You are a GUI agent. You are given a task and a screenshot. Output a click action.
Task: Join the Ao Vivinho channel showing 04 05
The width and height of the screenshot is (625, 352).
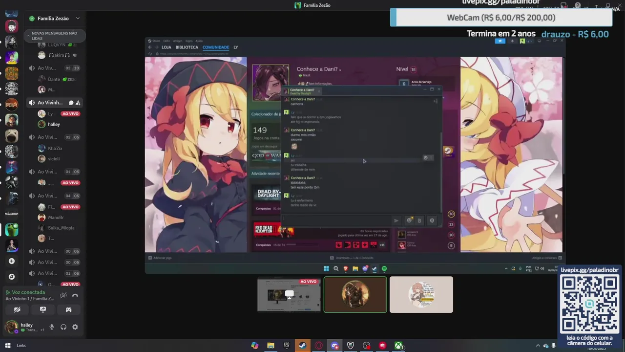click(x=54, y=196)
